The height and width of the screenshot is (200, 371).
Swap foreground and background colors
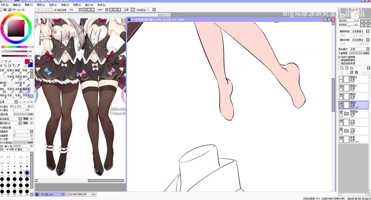32,61
